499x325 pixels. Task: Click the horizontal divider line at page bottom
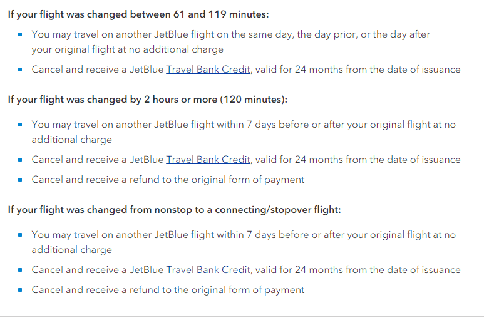(242, 317)
